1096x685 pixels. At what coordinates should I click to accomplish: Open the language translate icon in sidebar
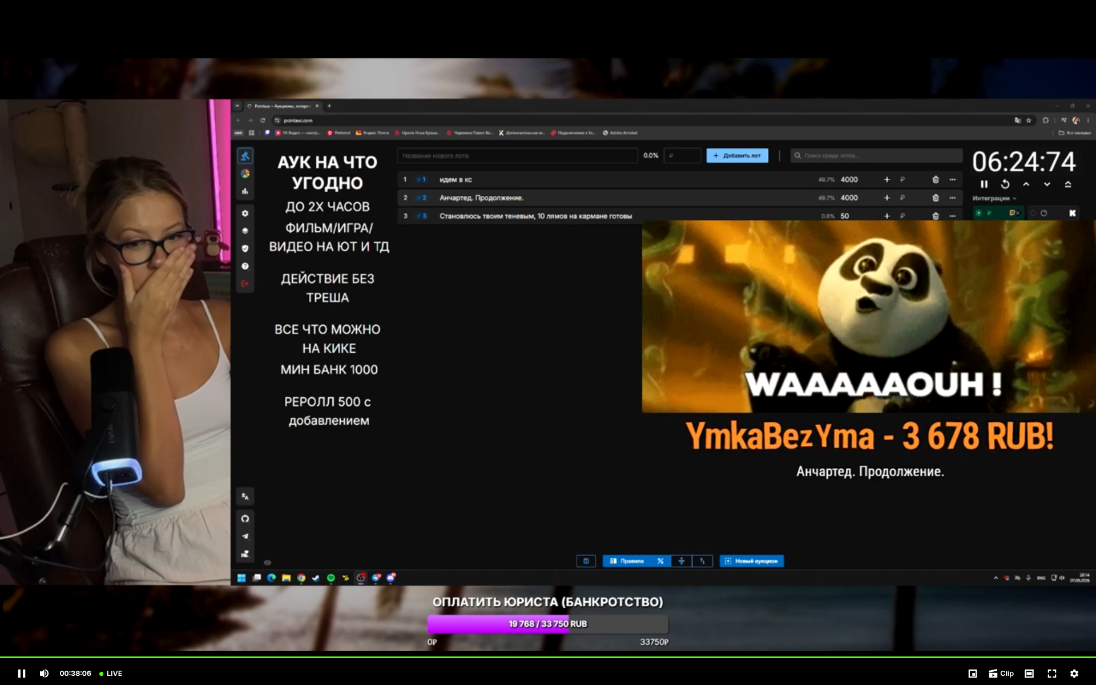tap(245, 496)
